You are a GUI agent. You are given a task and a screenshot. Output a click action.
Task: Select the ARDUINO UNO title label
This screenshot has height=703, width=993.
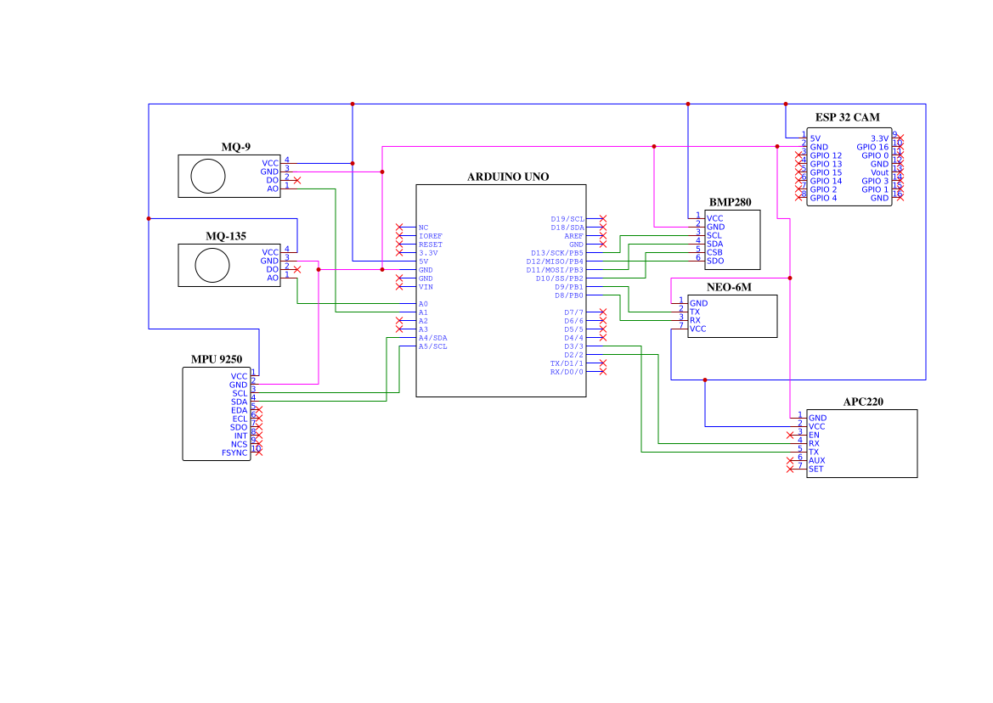pos(508,177)
